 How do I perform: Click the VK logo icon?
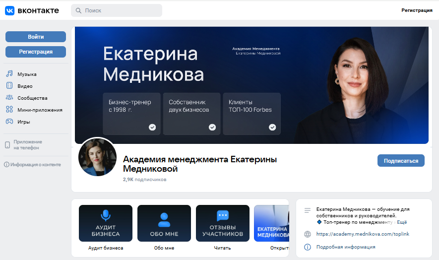(9, 10)
